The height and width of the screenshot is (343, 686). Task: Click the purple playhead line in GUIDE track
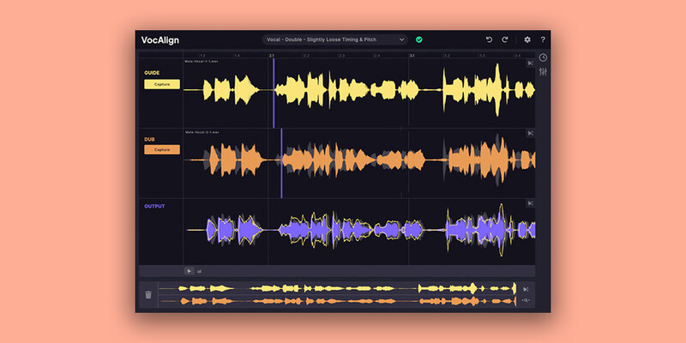tap(274, 90)
